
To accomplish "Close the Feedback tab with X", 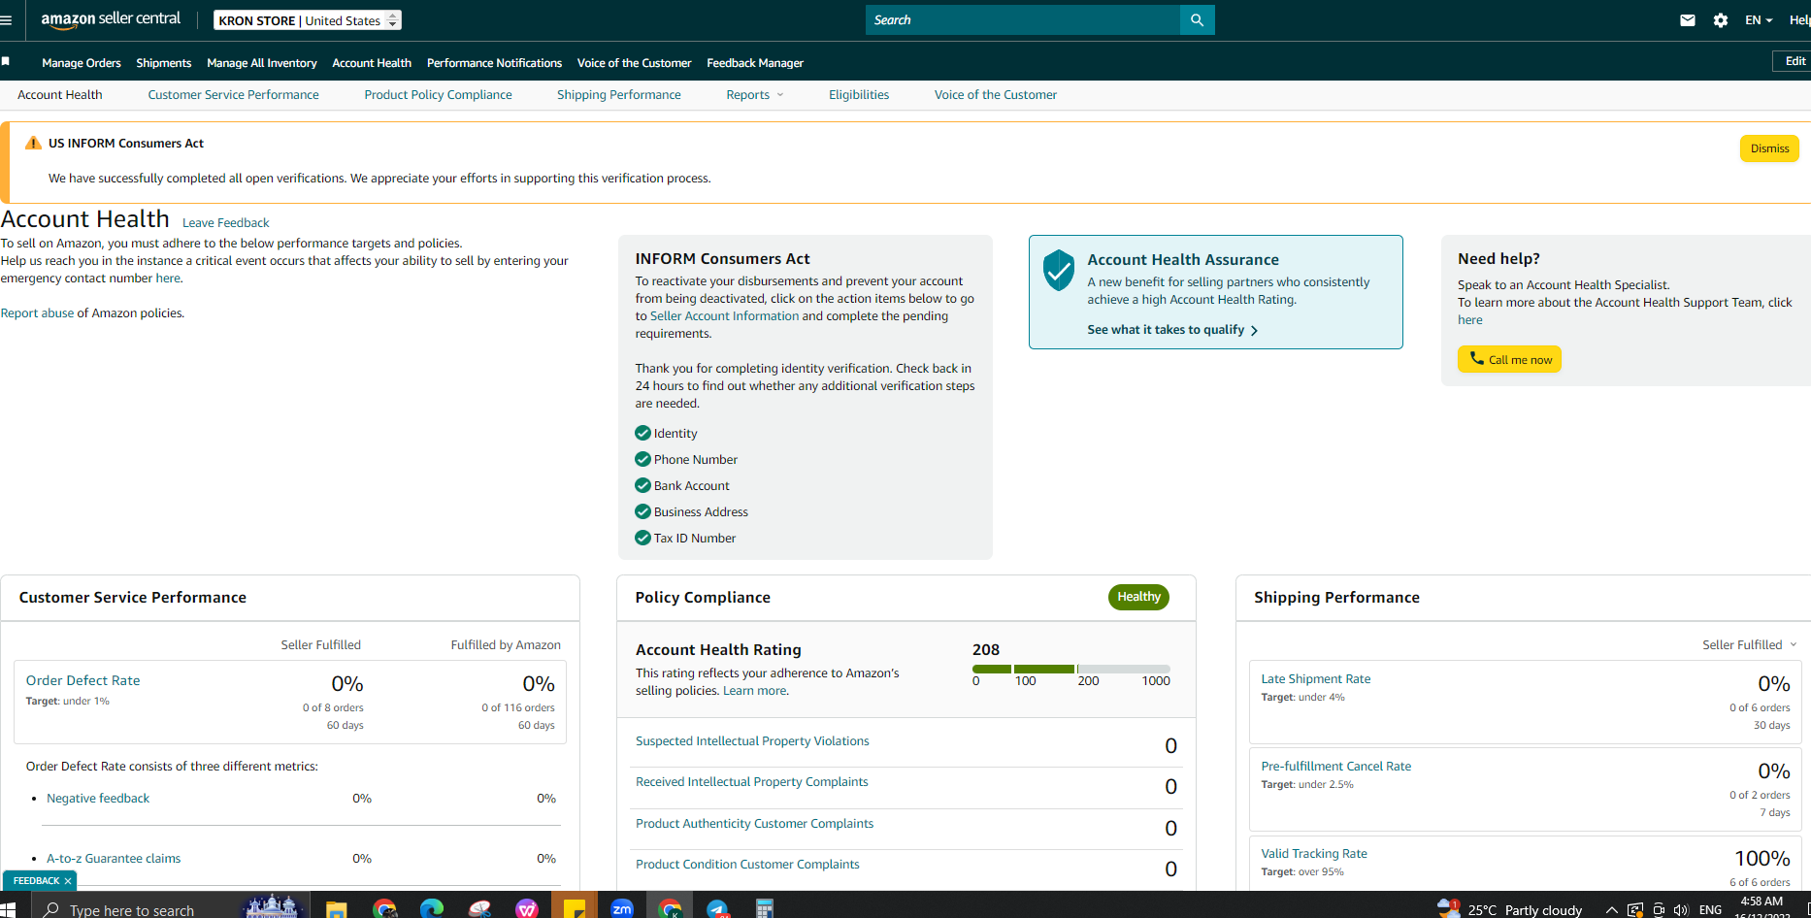I will (68, 881).
